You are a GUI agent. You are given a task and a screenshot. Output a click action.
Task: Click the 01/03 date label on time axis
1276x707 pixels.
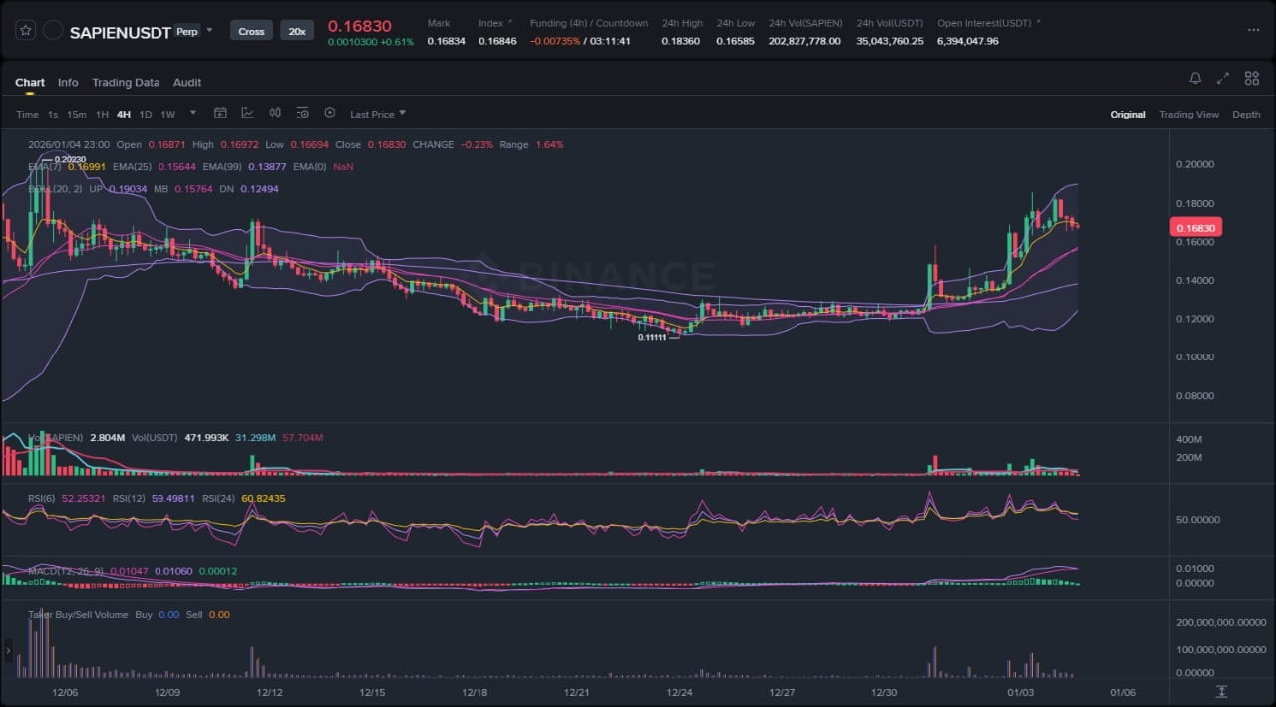[x=1020, y=692]
